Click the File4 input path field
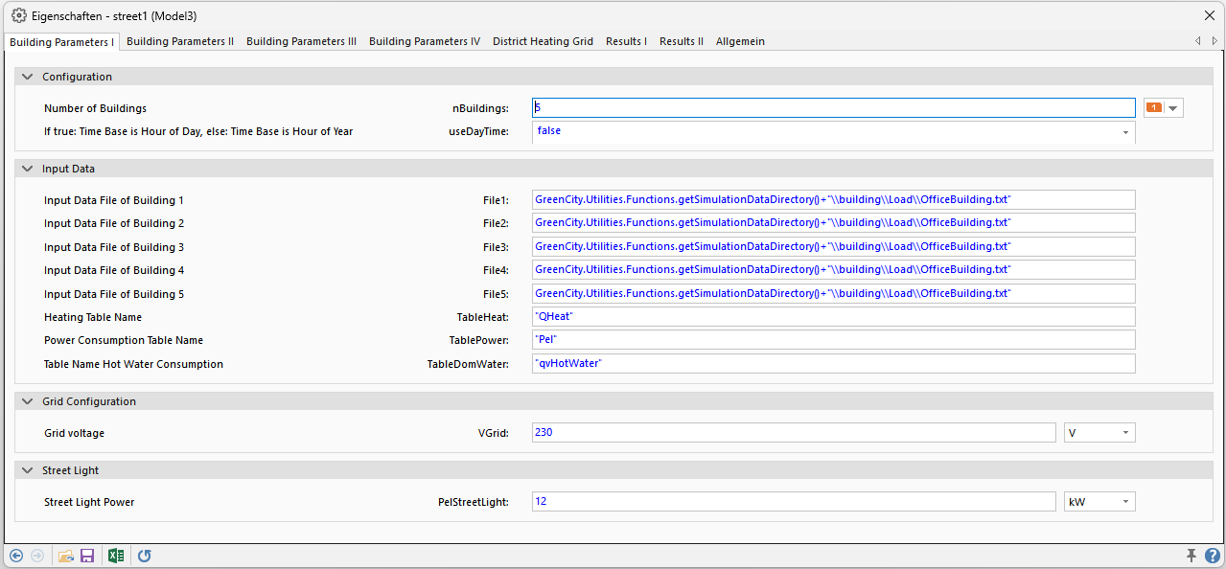Image resolution: width=1226 pixels, height=569 pixels. (834, 269)
